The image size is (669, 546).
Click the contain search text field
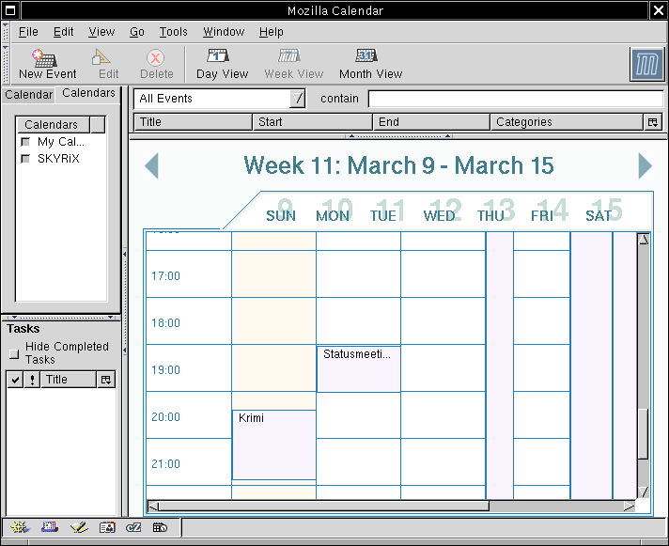[x=516, y=99]
